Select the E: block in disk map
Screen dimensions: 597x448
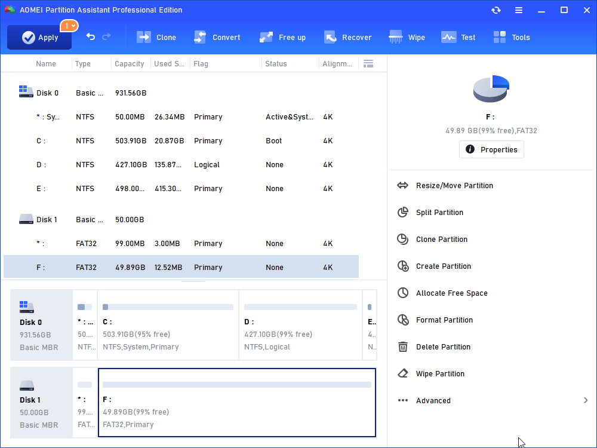[x=370, y=325]
